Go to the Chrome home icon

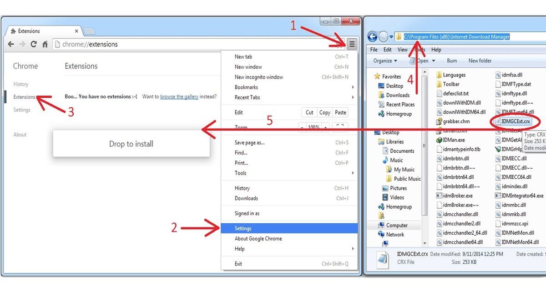point(45,44)
